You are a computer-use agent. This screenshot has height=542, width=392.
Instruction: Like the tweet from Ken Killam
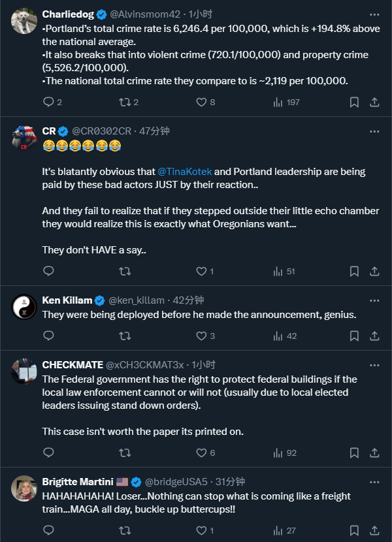pos(202,336)
